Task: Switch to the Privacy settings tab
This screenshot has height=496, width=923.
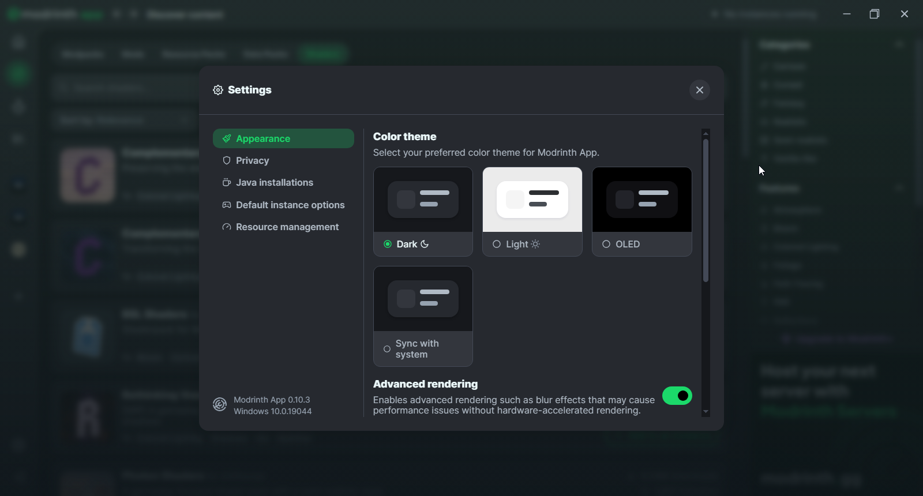Action: 283,160
